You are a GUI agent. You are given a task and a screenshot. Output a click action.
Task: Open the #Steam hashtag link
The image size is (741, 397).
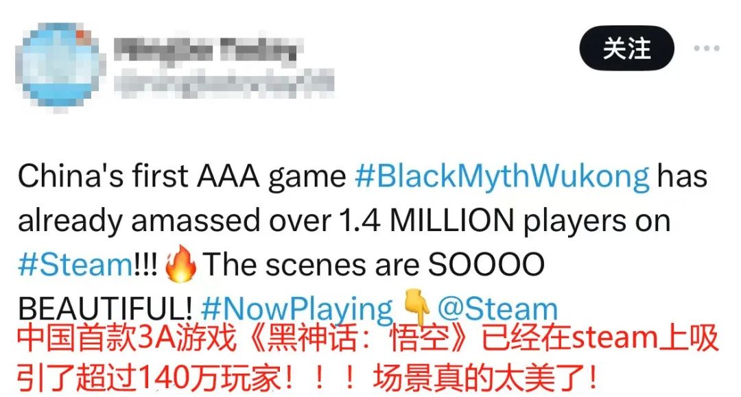pos(75,265)
